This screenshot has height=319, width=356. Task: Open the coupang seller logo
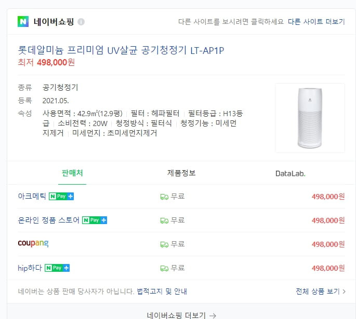coord(33,243)
